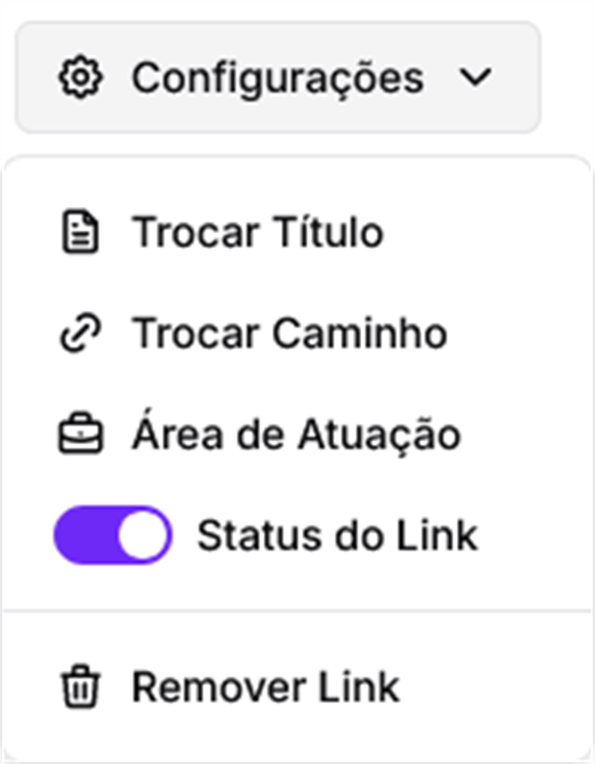Image resolution: width=595 pixels, height=764 pixels.
Task: Click the word "Caminho" in the second option
Action: [360, 332]
